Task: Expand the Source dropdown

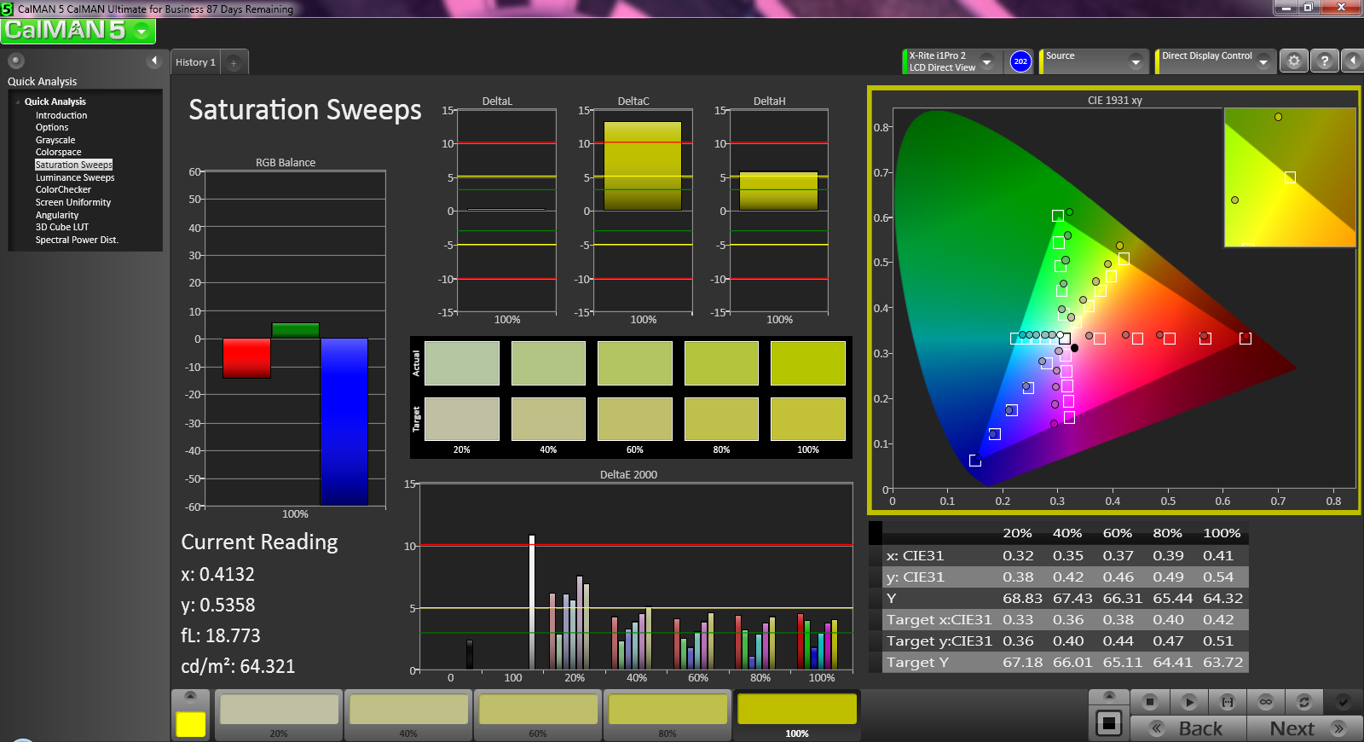Action: (1135, 61)
